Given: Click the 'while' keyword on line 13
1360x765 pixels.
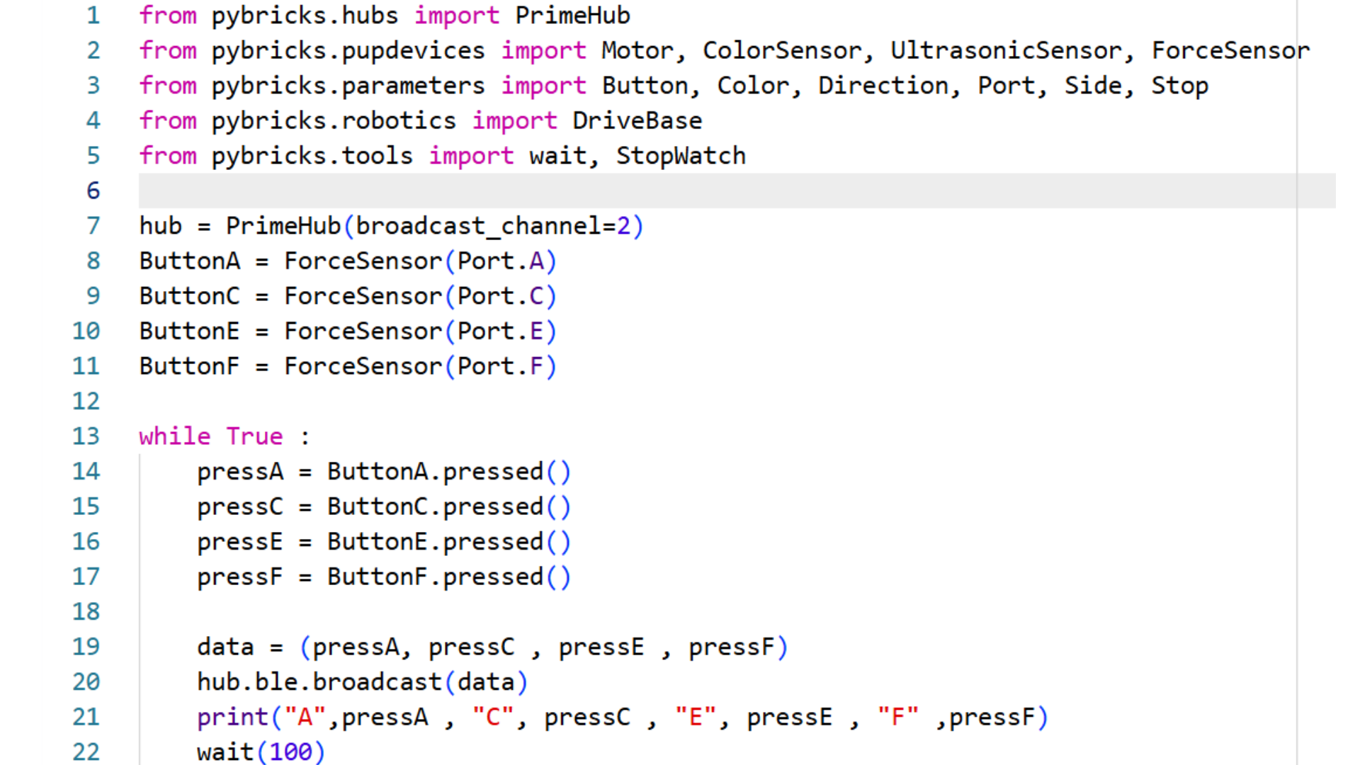Looking at the screenshot, I should [x=175, y=436].
